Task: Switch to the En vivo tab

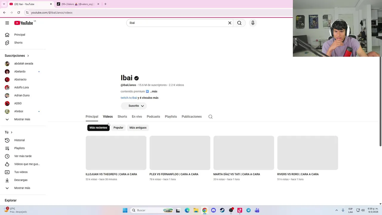Action: tap(137, 116)
